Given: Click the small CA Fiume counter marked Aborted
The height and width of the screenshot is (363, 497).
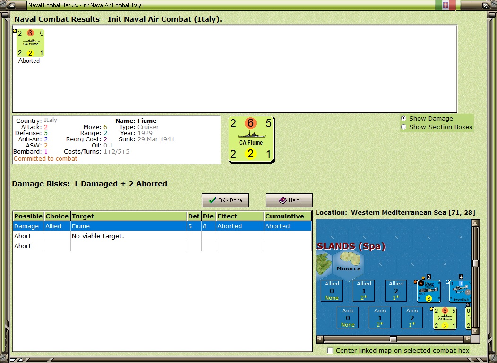Looking at the screenshot, I should point(30,43).
